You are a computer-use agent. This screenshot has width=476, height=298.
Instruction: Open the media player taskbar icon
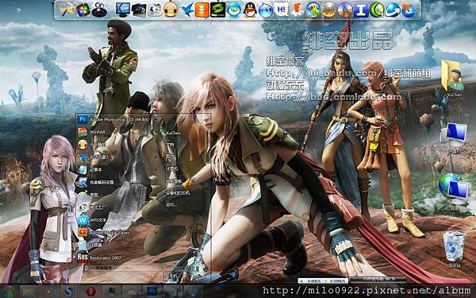pos(49,292)
